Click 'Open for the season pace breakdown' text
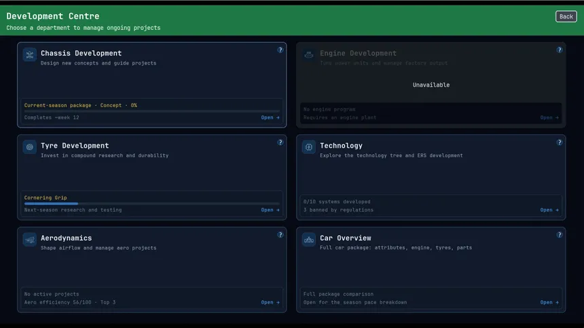The image size is (584, 328). point(355,302)
